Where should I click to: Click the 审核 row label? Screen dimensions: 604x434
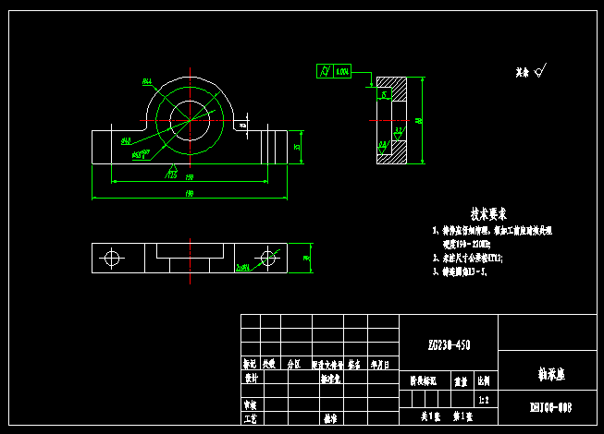click(250, 404)
